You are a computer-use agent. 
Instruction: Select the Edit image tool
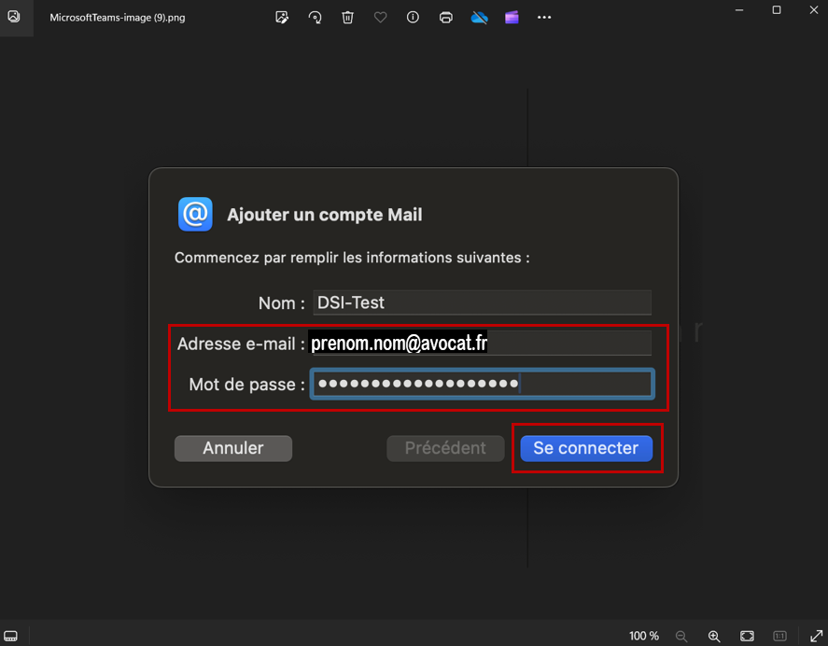[282, 17]
